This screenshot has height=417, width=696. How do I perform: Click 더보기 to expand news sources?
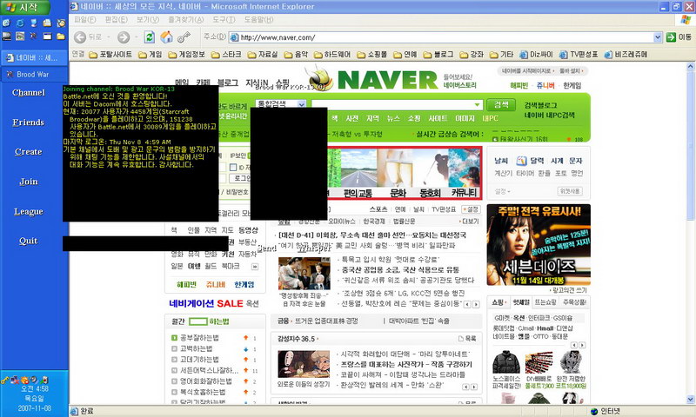click(469, 222)
